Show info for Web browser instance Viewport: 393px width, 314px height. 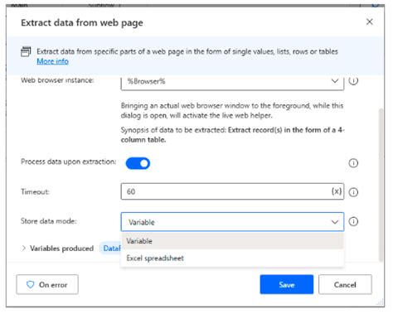click(x=353, y=80)
